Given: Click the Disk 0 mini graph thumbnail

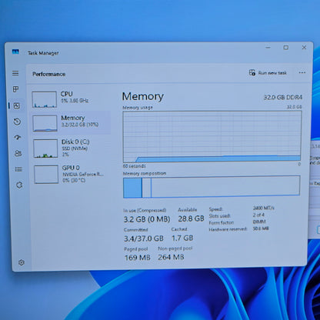Looking at the screenshot, I should (45, 148).
